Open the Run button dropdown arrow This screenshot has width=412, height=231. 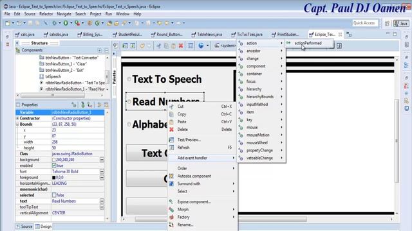(x=71, y=23)
